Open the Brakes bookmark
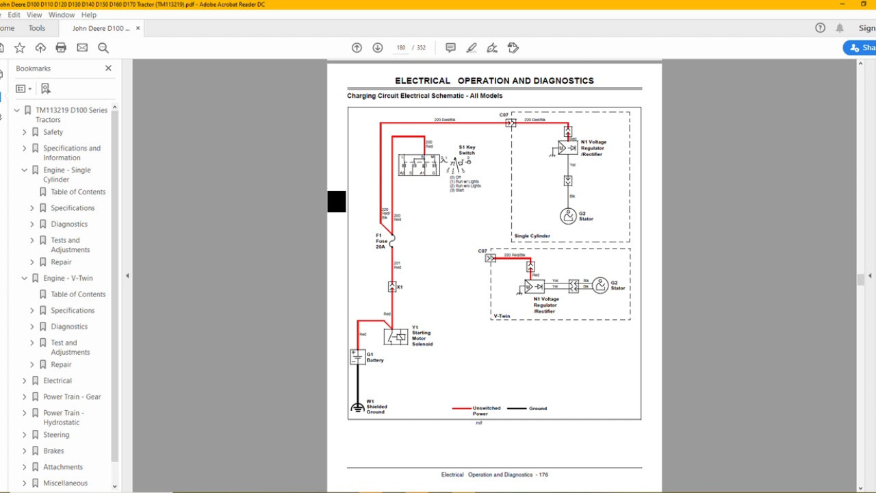The width and height of the screenshot is (876, 493). [53, 451]
